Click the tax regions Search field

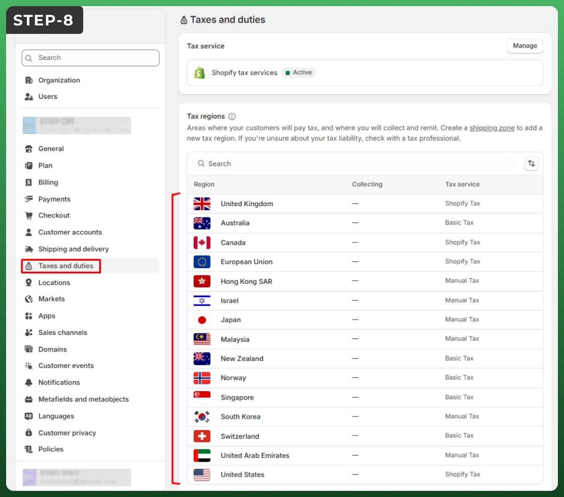tap(355, 164)
